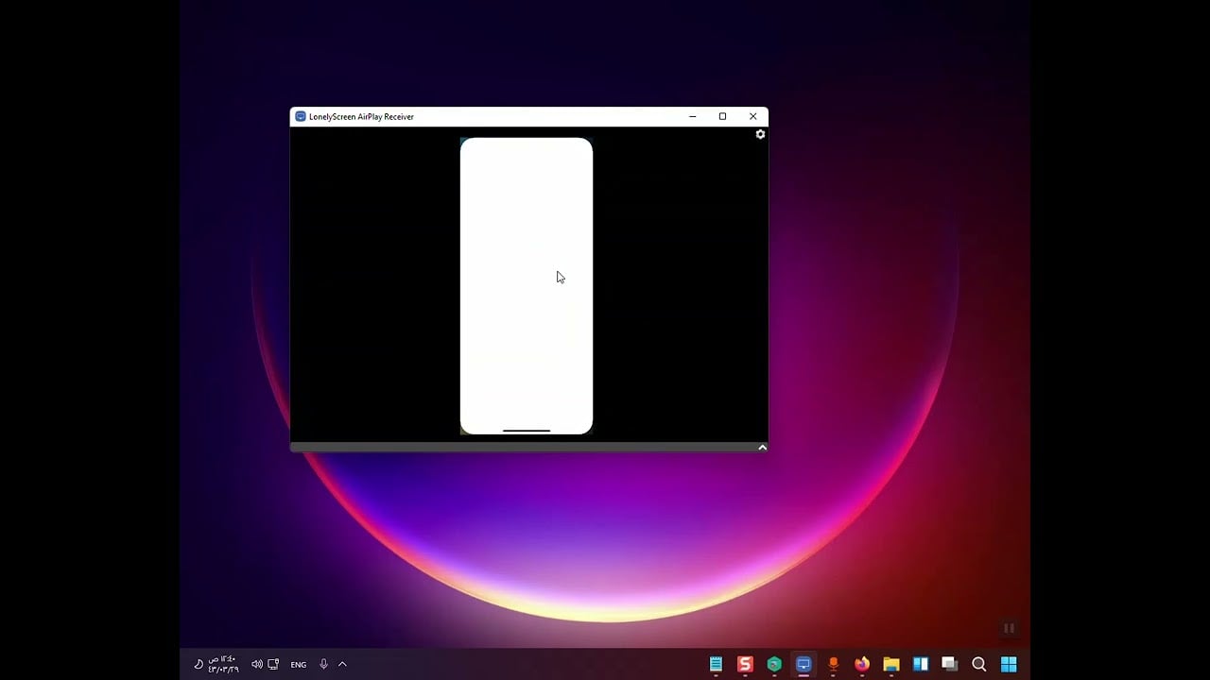Switch the ENG input language

tap(299, 665)
